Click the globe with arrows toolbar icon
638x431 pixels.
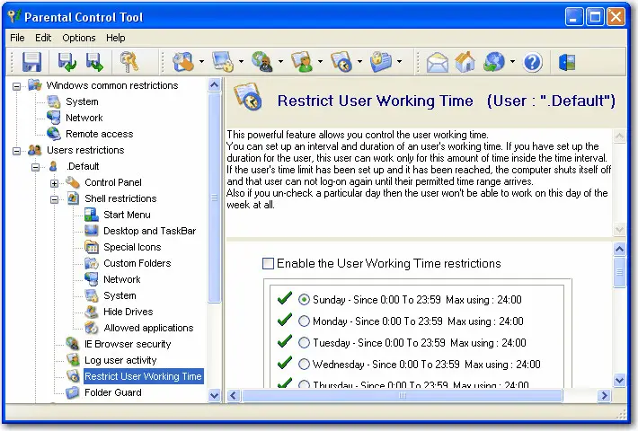[493, 62]
